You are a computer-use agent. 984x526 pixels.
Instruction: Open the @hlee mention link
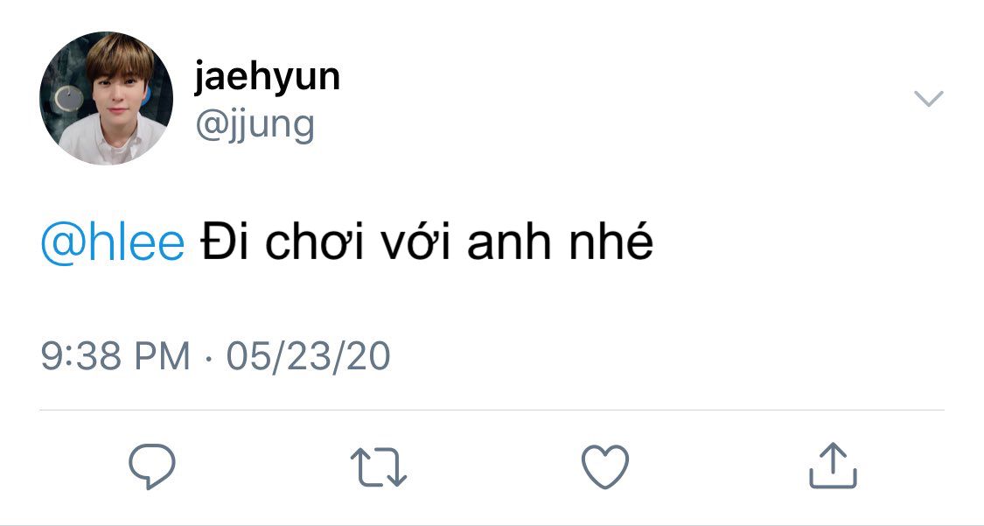coord(113,242)
